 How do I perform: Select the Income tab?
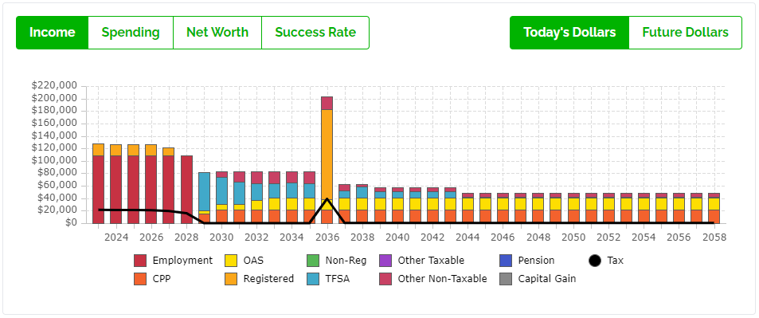(53, 33)
